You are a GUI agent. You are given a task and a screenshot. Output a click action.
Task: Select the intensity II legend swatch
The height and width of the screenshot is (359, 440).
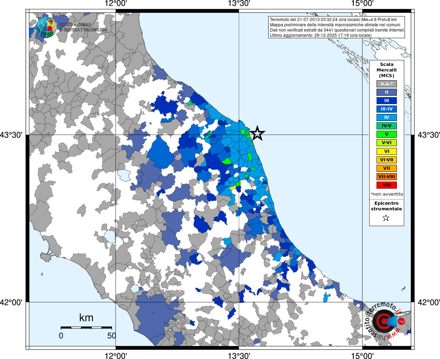387,92
